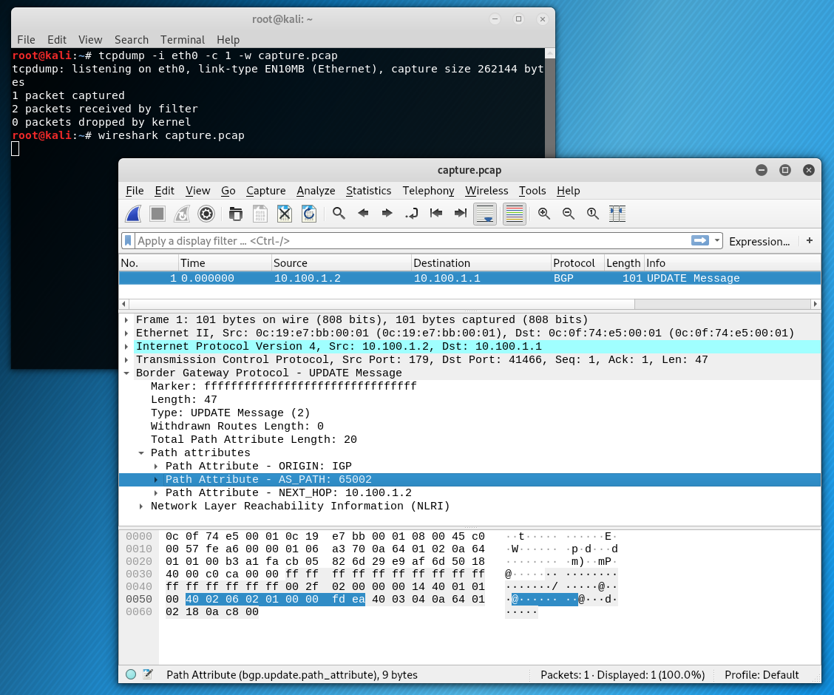Close capture file using the X file icon
The image size is (834, 695).
point(285,214)
